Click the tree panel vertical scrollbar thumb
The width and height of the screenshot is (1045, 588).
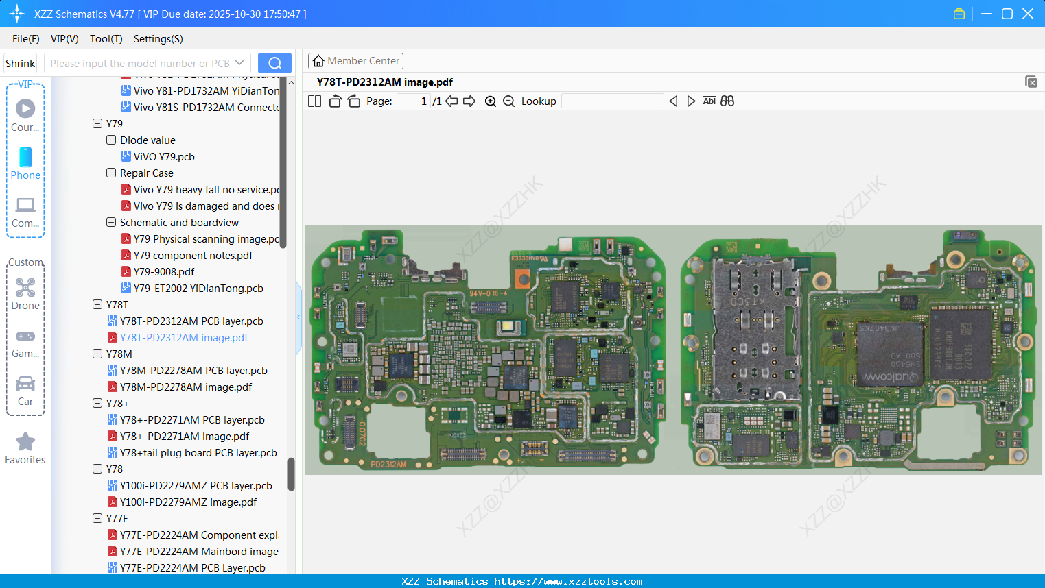283,161
